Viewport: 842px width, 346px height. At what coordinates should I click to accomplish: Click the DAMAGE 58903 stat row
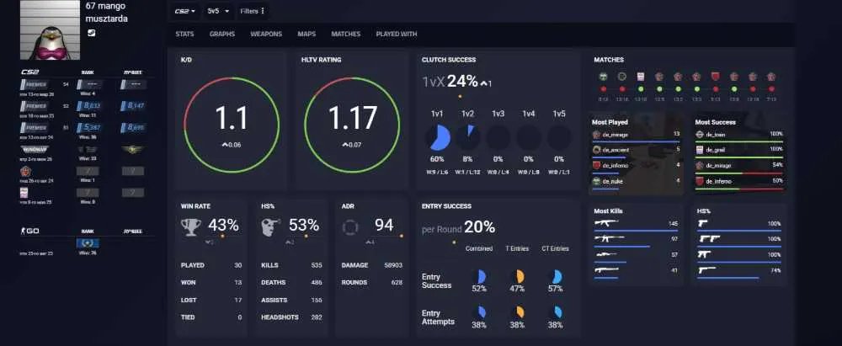(371, 265)
